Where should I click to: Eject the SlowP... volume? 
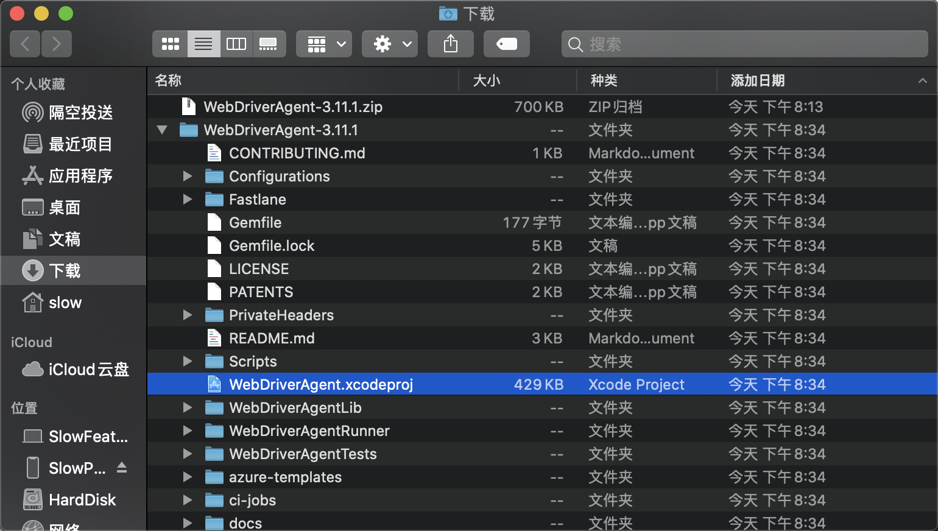(x=122, y=468)
